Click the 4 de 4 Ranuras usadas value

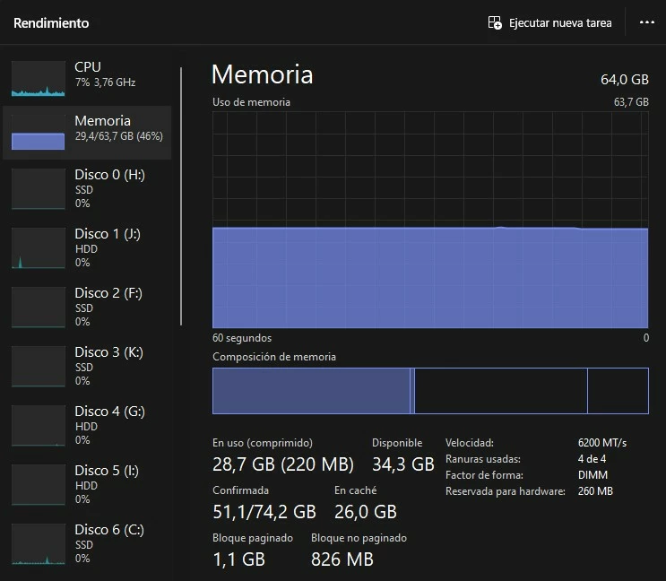point(592,459)
